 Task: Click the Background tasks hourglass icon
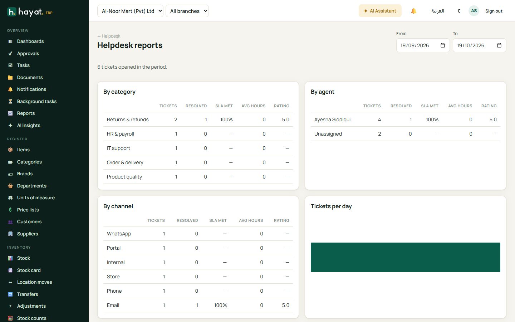pyautogui.click(x=10, y=102)
